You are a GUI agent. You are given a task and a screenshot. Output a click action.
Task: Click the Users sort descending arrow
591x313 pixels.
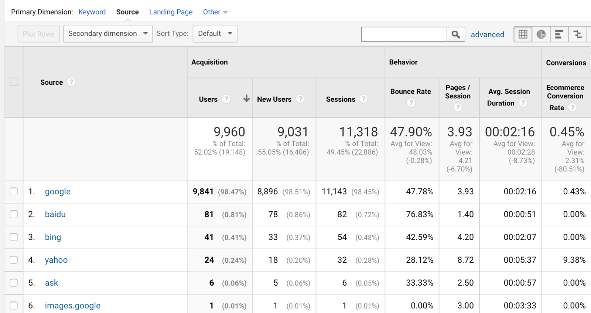point(246,98)
